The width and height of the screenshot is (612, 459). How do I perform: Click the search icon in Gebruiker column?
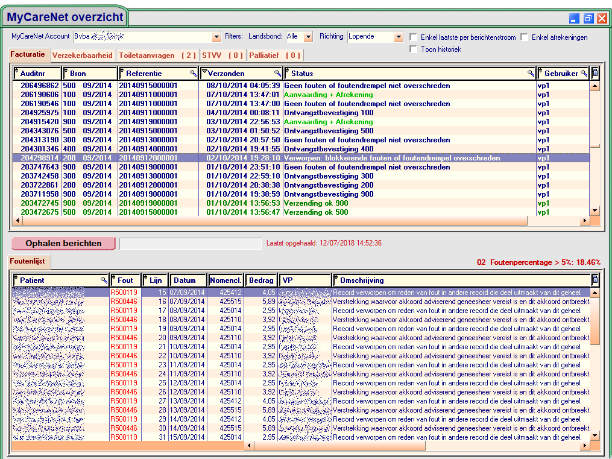coord(584,73)
